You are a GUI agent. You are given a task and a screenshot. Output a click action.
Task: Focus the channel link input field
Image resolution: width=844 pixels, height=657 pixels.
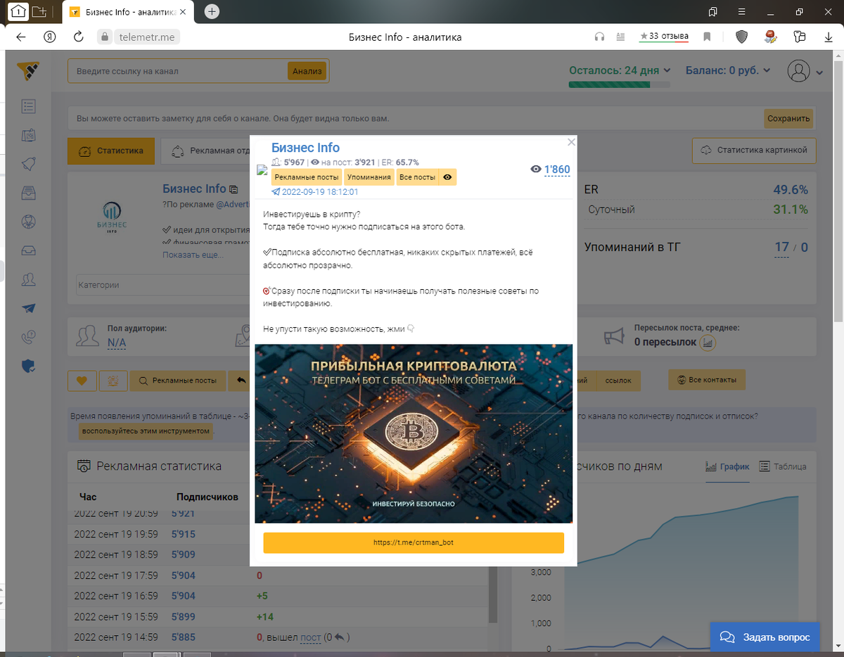[179, 71]
